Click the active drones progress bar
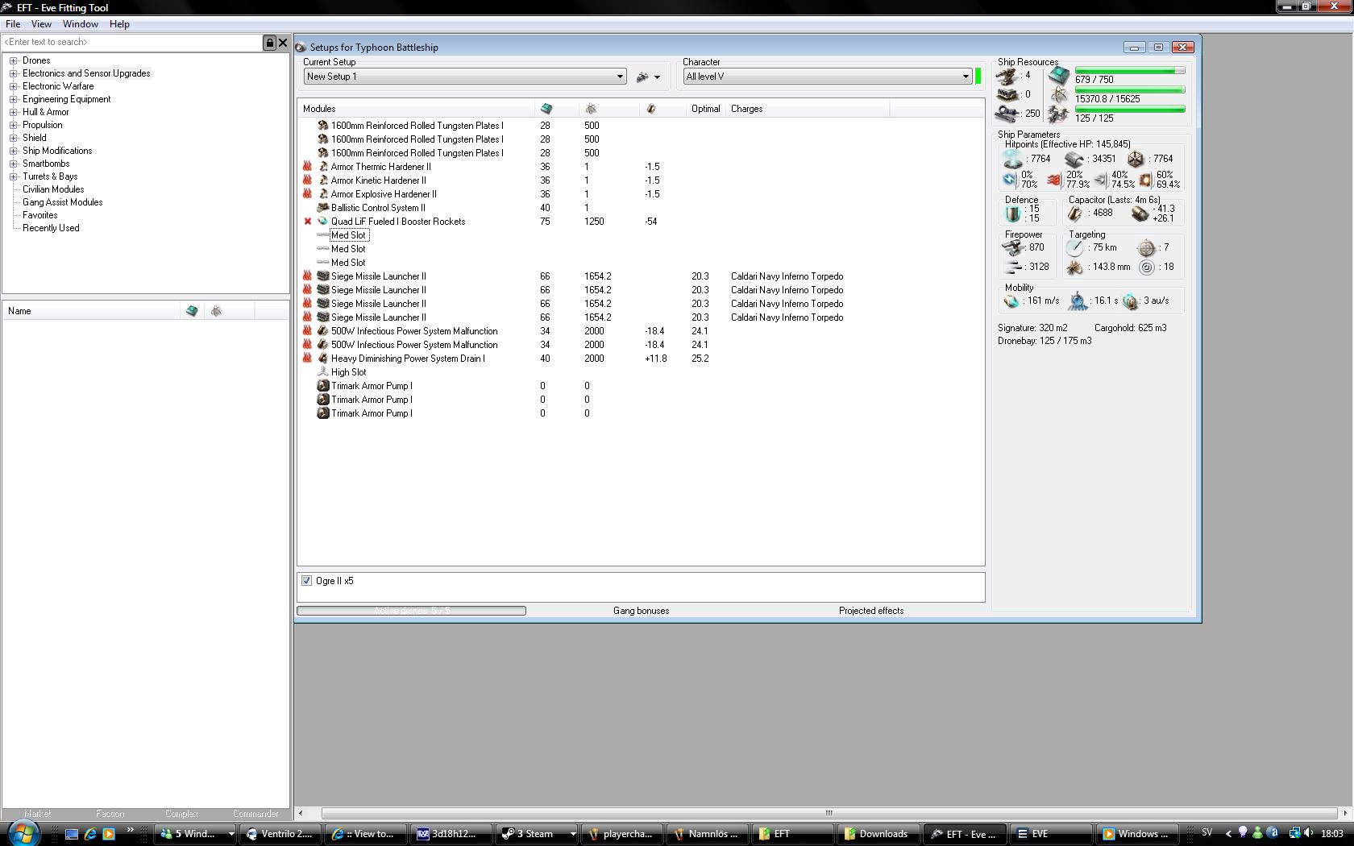 [411, 611]
